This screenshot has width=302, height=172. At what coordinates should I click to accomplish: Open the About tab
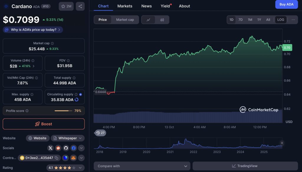pos(184,6)
